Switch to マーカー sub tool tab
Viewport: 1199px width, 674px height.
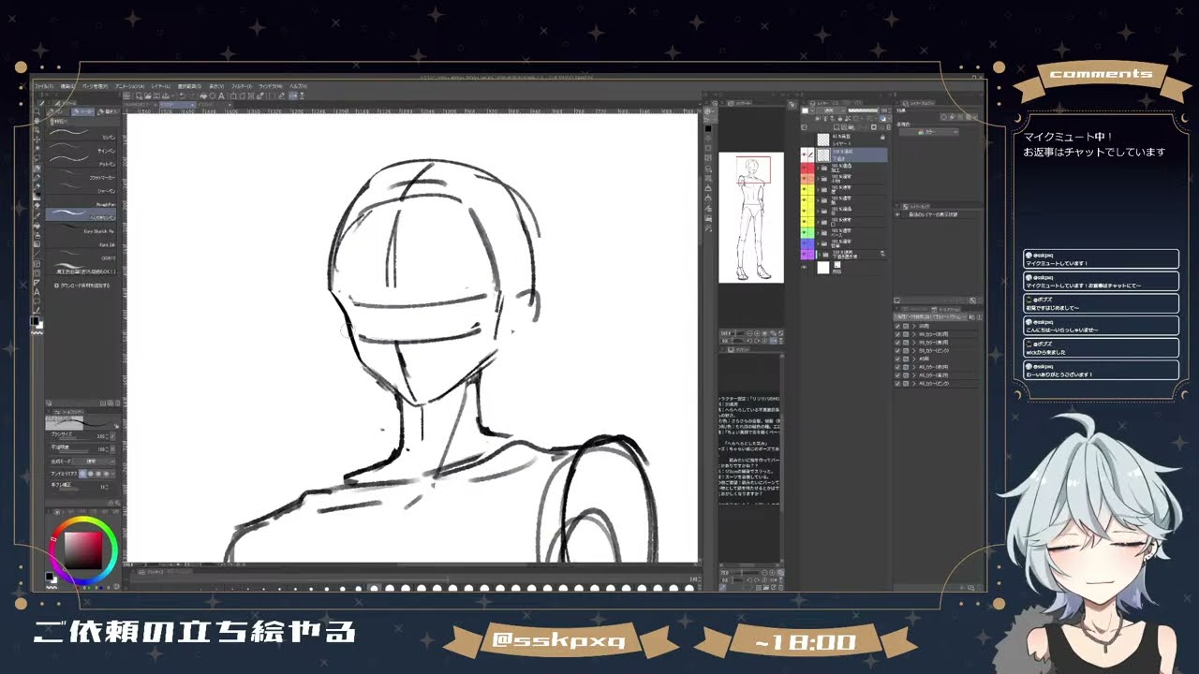[x=83, y=111]
